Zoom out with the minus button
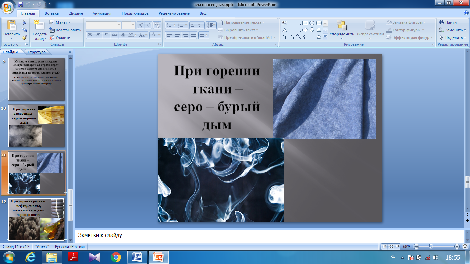 tap(416, 246)
